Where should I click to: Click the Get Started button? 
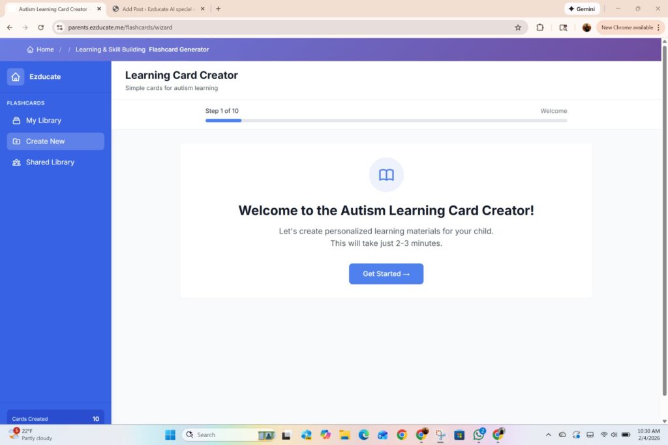[386, 273]
